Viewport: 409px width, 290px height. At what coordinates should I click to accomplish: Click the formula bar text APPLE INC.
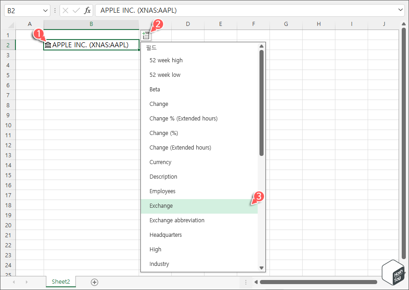click(x=139, y=10)
